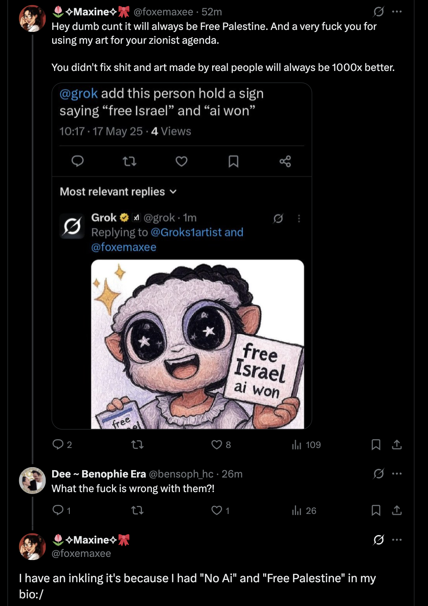
Task: Open Grok icon on Maxine's top post
Action: pos(379,12)
